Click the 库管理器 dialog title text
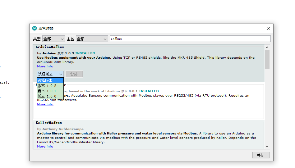Viewport: 295px width, 168px height. point(46,28)
